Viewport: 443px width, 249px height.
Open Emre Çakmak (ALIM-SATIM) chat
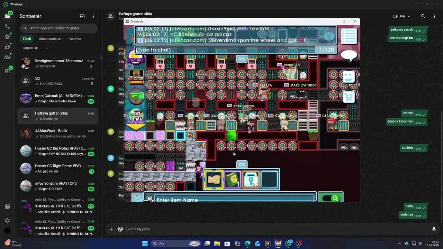tap(57, 99)
